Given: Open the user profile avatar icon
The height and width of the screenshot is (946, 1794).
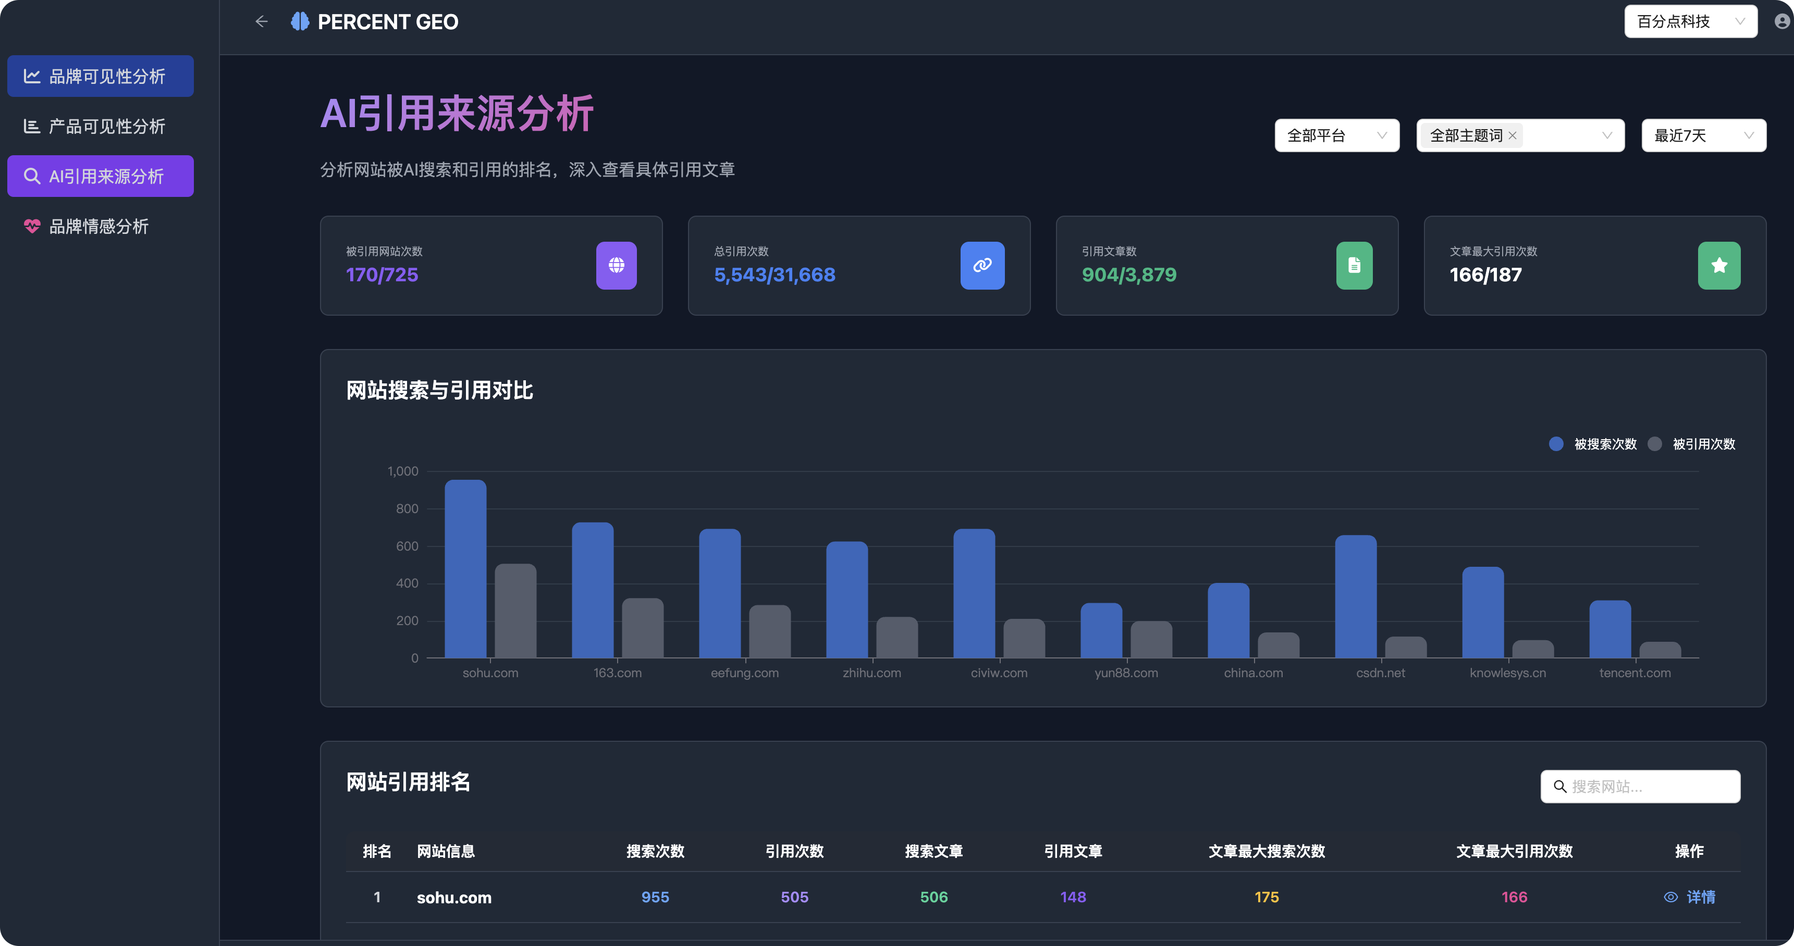Looking at the screenshot, I should (1781, 21).
